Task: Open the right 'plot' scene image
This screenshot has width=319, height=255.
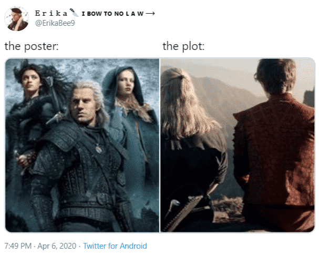Action: [x=238, y=145]
